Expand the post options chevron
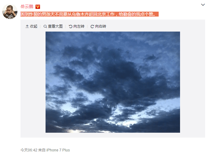This screenshot has width=210, height=152. pos(203,5)
